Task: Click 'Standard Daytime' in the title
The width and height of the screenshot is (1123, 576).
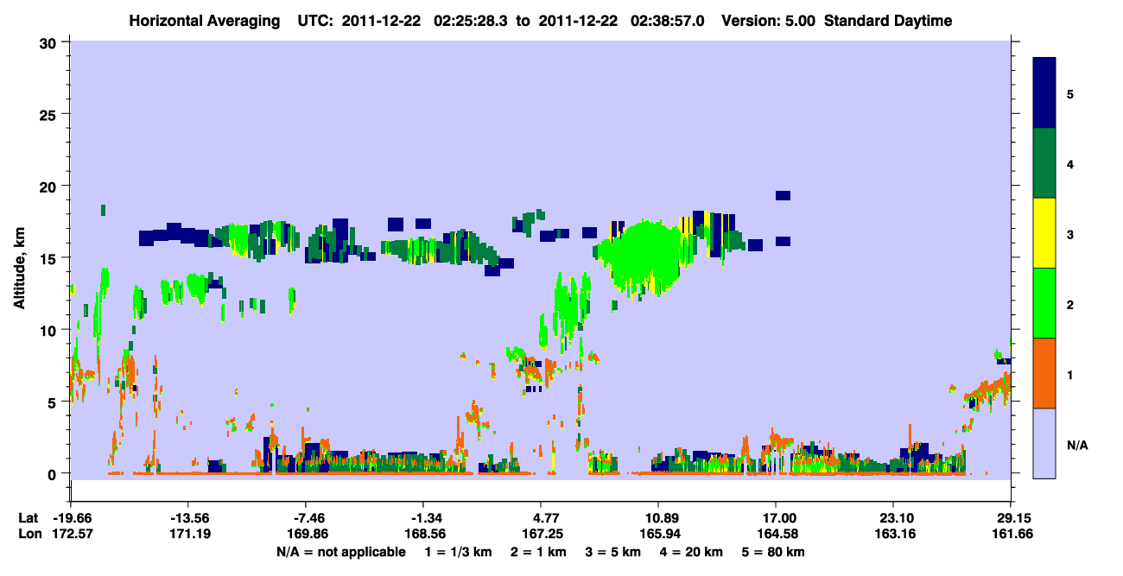Action: (888, 21)
